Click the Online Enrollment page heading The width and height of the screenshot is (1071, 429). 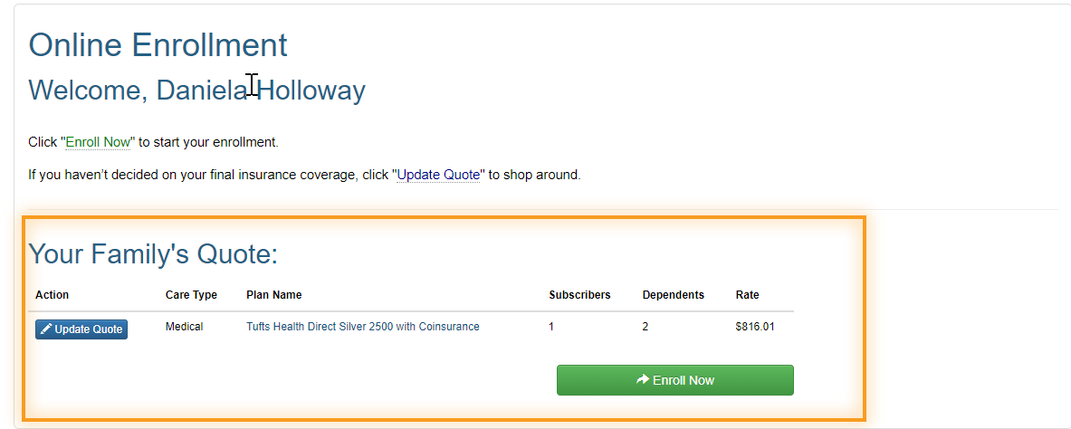[x=158, y=44]
